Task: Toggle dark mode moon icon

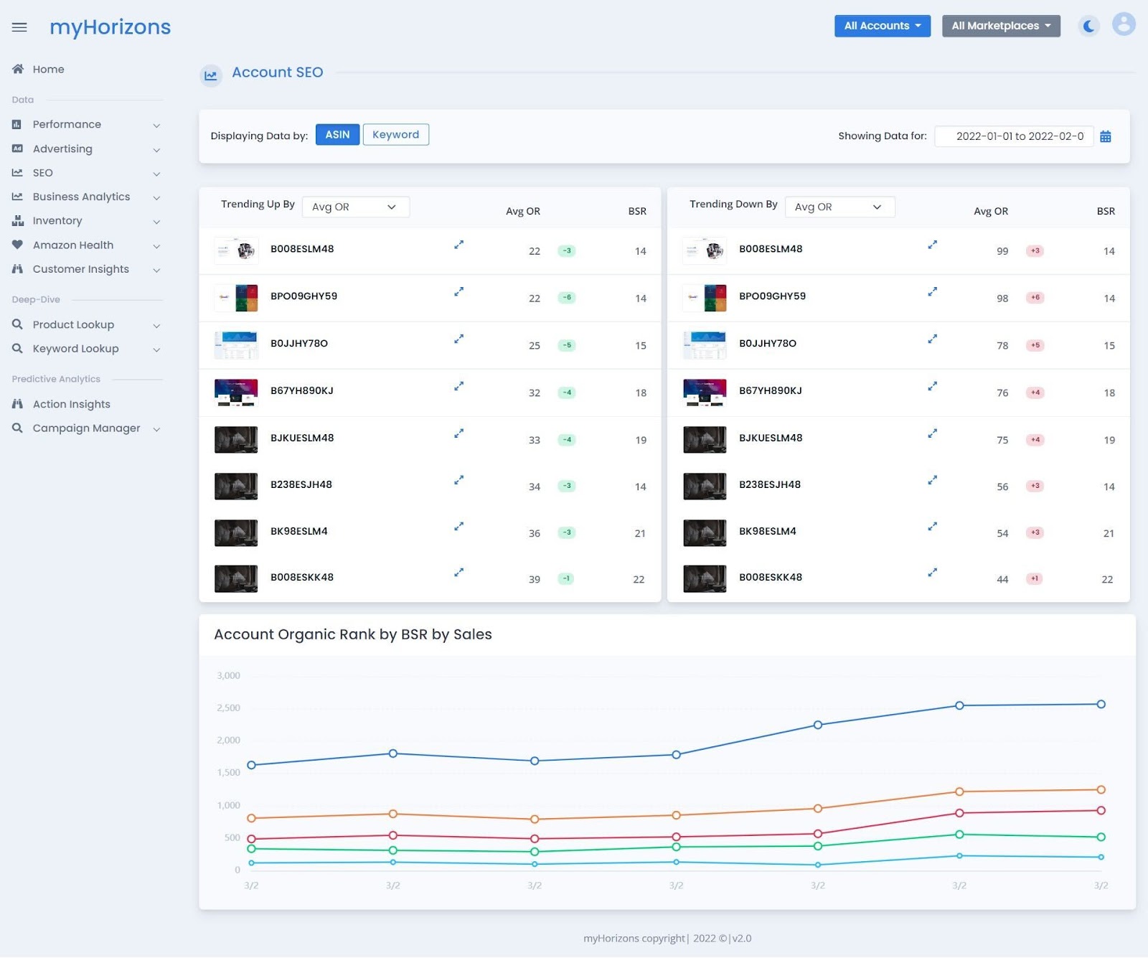Action: click(1088, 27)
